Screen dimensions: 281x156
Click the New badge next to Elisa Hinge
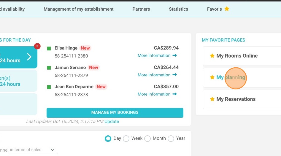click(85, 48)
